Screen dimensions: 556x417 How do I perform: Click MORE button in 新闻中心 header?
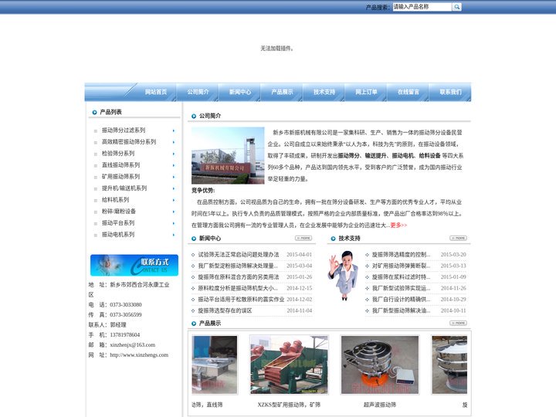(x=303, y=238)
